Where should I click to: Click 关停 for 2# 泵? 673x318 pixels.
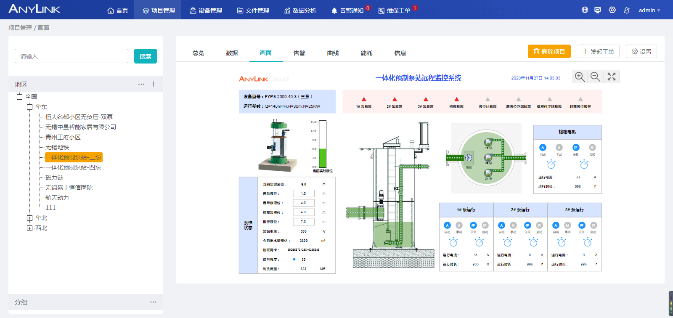pos(527,225)
